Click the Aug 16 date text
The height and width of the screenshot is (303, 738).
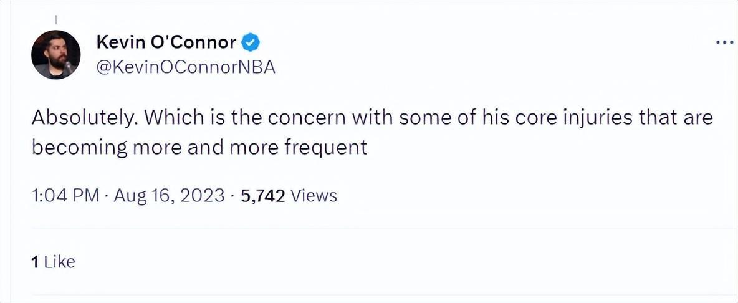136,196
